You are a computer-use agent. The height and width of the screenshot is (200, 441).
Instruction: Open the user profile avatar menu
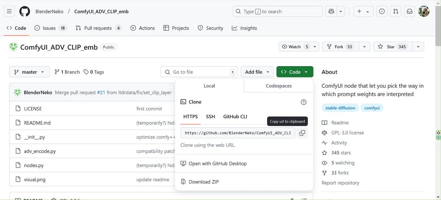[424, 11]
